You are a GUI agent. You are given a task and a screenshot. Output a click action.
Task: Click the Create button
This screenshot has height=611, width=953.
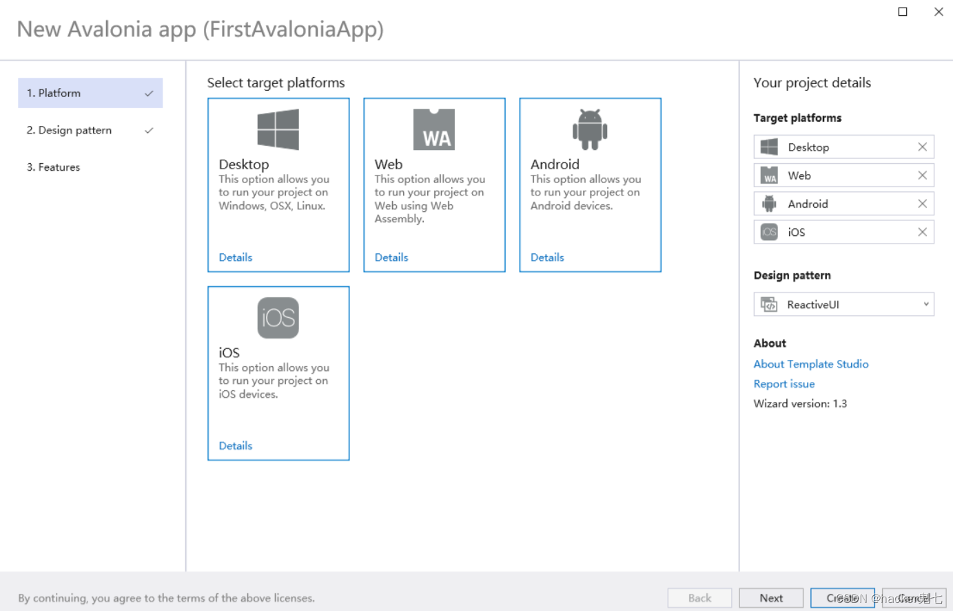click(x=843, y=598)
